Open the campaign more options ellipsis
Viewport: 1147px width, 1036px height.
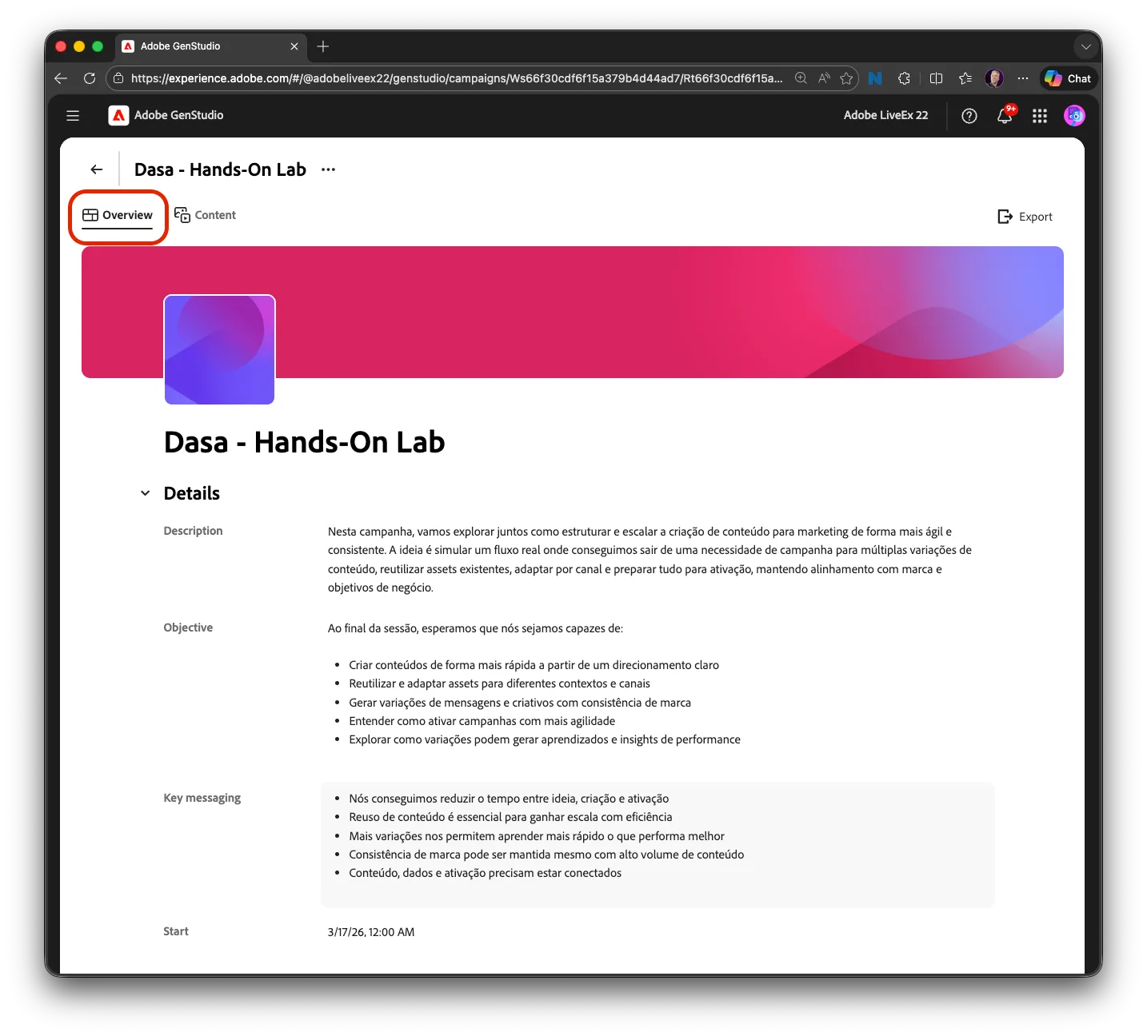pyautogui.click(x=328, y=169)
